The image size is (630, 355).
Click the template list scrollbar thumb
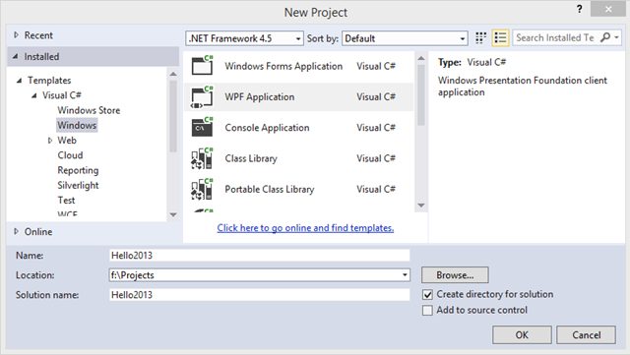click(x=421, y=95)
